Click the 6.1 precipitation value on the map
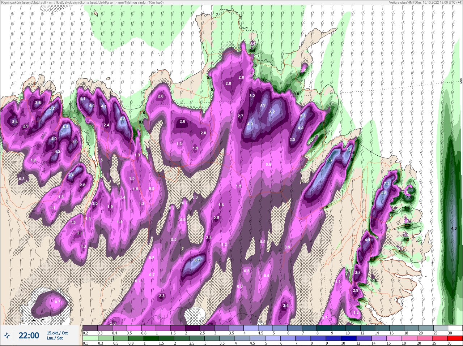 [197, 260]
